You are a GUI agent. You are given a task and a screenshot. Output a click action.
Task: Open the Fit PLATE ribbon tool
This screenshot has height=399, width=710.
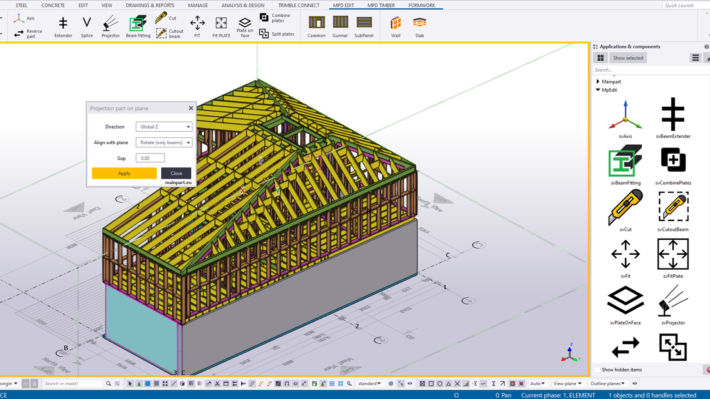tap(221, 27)
